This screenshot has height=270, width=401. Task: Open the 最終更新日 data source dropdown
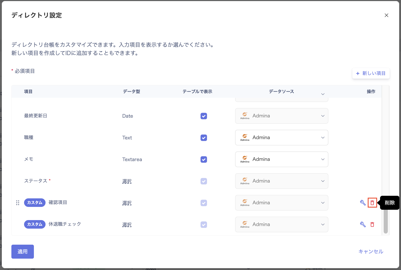[323, 116]
